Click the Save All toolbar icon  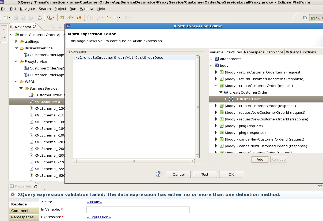23,18
